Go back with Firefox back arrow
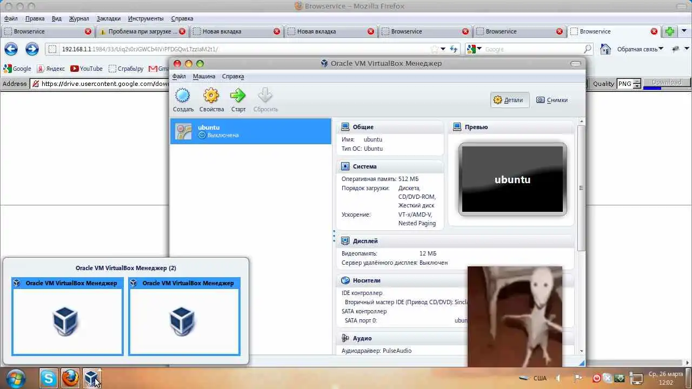 [x=11, y=49]
